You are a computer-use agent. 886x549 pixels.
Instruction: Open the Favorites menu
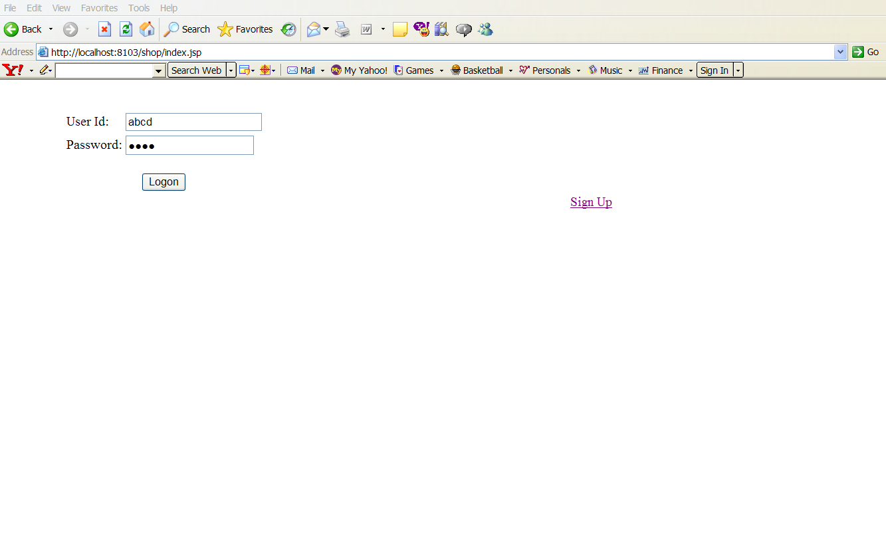click(99, 8)
